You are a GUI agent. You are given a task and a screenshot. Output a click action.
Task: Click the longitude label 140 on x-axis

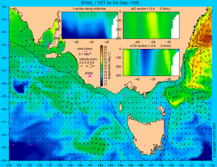click(x=80, y=165)
